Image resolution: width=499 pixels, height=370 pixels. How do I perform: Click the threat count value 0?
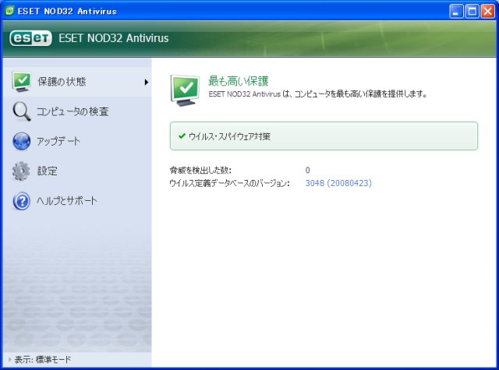coord(307,170)
